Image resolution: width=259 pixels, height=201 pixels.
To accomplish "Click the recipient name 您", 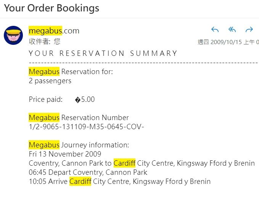I will pyautogui.click(x=57, y=41).
